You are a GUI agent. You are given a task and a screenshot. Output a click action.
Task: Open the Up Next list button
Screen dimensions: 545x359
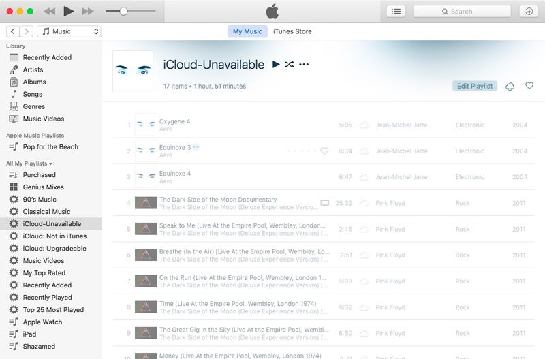[x=396, y=11]
